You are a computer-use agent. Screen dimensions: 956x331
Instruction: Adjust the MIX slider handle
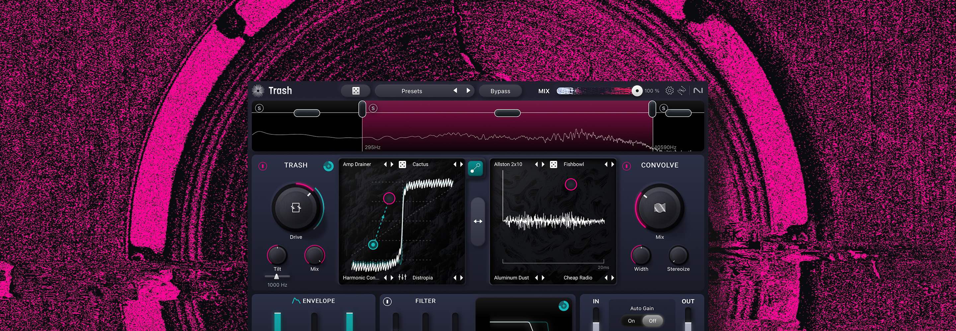pyautogui.click(x=637, y=91)
